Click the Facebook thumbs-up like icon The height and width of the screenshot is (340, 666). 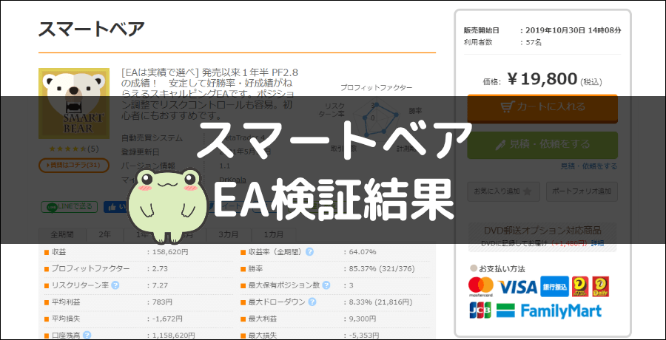pyautogui.click(x=112, y=207)
